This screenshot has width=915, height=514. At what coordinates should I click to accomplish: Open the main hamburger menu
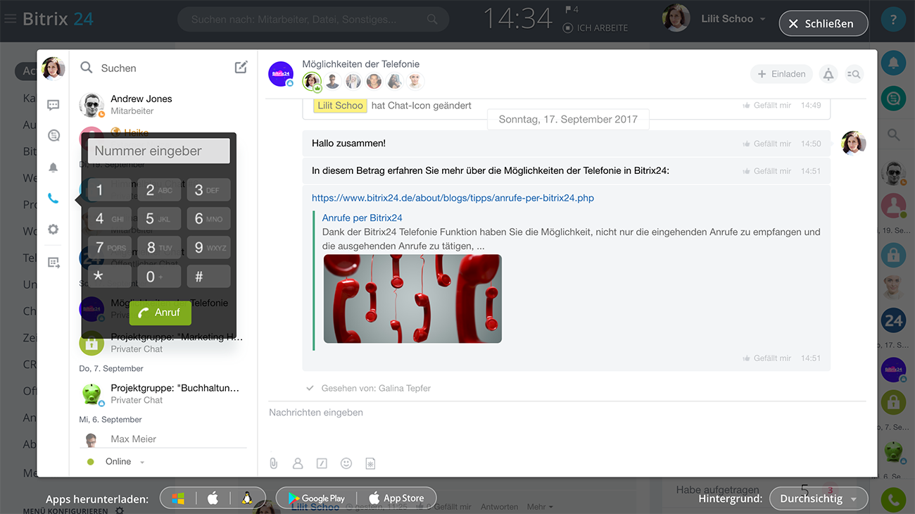point(11,19)
